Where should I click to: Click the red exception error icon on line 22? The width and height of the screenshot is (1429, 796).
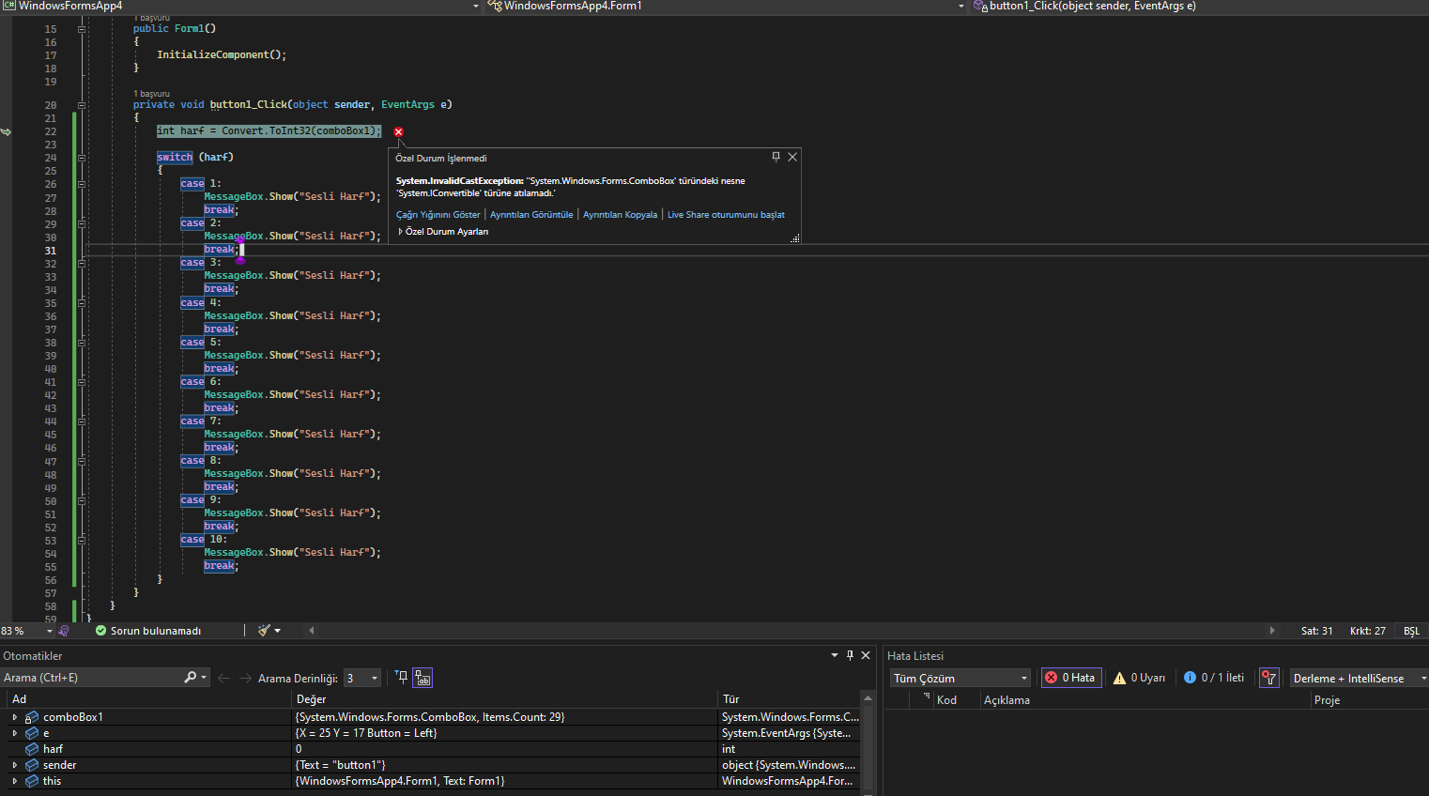398,131
